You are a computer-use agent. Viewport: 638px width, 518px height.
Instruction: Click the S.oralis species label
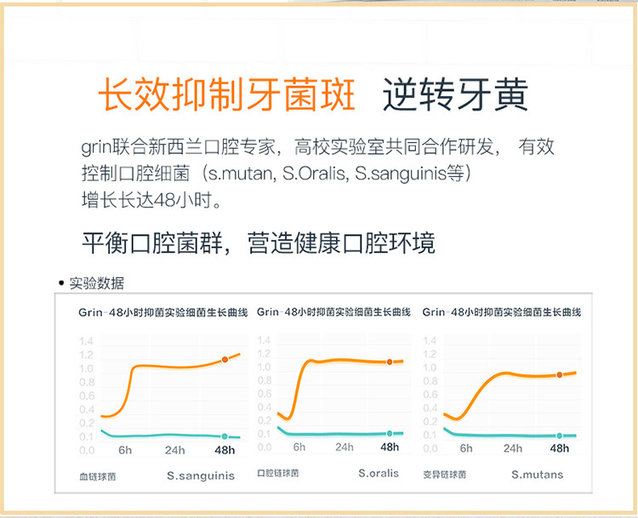379,473
